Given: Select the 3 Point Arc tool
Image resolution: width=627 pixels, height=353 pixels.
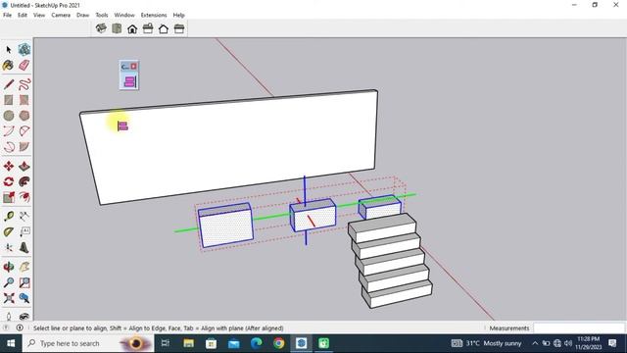Looking at the screenshot, I should point(9,147).
